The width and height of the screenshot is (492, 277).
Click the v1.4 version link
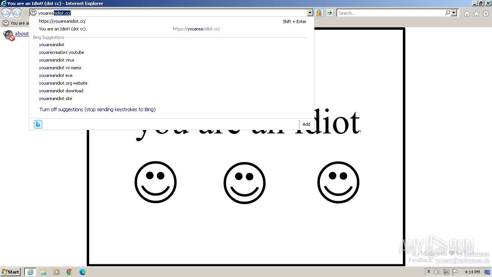click(x=416, y=254)
